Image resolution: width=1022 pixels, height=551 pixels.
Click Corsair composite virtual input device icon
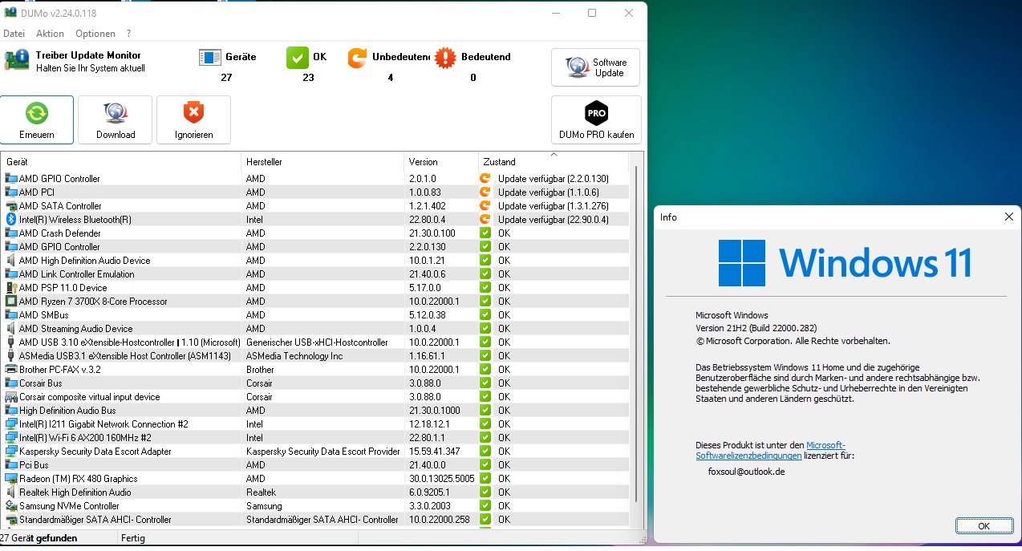(x=11, y=397)
